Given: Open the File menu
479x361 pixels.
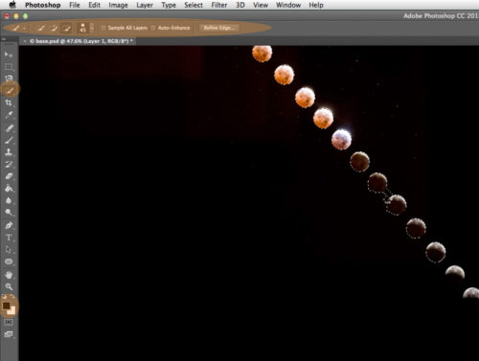Looking at the screenshot, I should pos(75,5).
